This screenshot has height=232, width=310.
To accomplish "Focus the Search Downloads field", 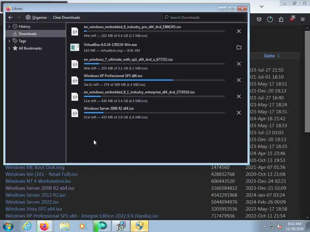I will pos(205,17).
